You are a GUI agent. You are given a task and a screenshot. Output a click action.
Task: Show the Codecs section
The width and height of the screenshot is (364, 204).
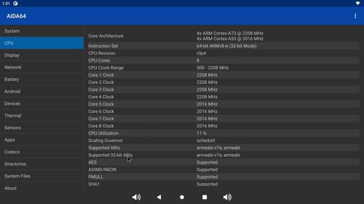click(42, 152)
